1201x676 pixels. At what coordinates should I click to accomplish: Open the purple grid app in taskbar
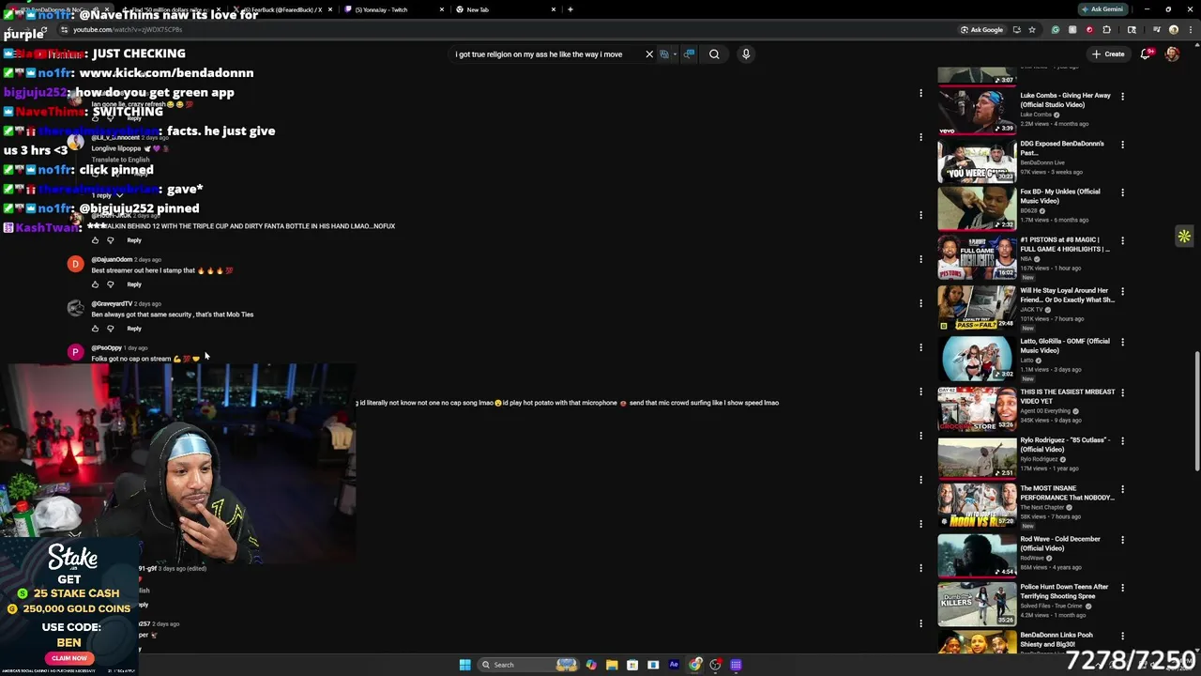pos(736,665)
